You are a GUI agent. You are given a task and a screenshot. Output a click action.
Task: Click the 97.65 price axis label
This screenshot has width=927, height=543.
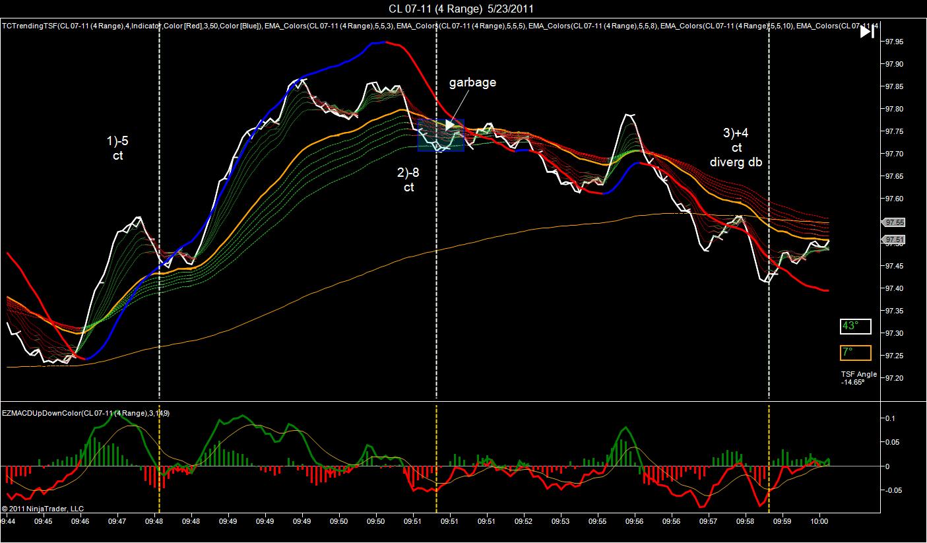(x=894, y=176)
